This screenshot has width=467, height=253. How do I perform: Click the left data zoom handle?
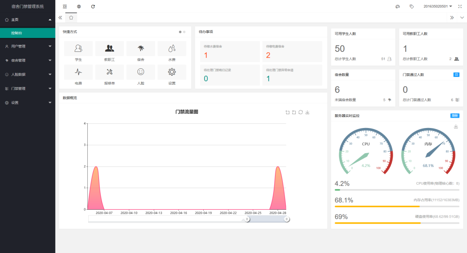click(247, 219)
